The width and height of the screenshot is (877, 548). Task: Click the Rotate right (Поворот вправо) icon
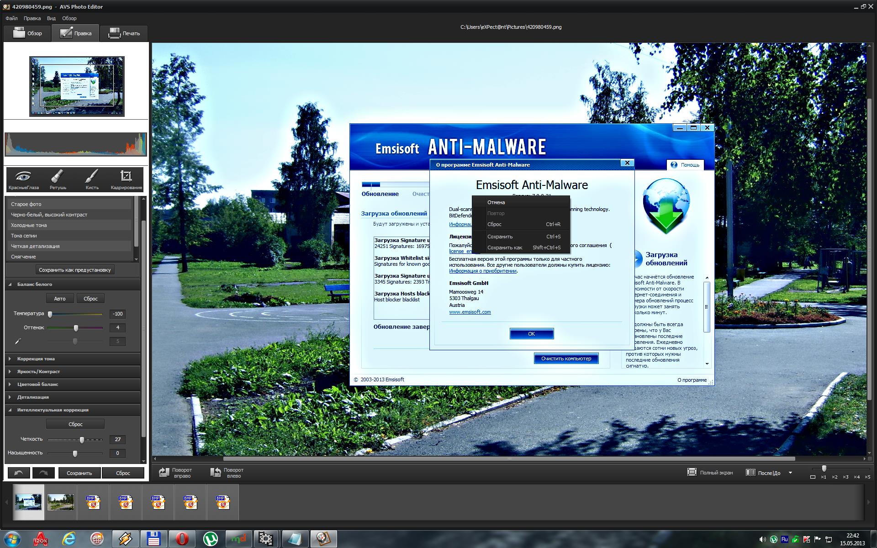pos(164,473)
